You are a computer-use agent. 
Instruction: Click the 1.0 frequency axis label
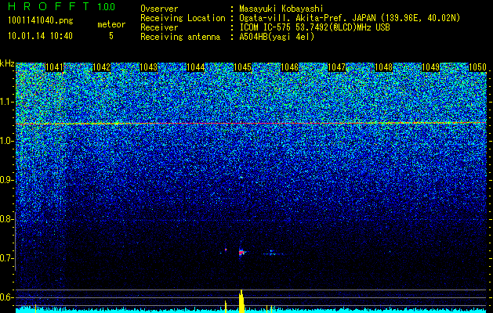tap(7, 141)
